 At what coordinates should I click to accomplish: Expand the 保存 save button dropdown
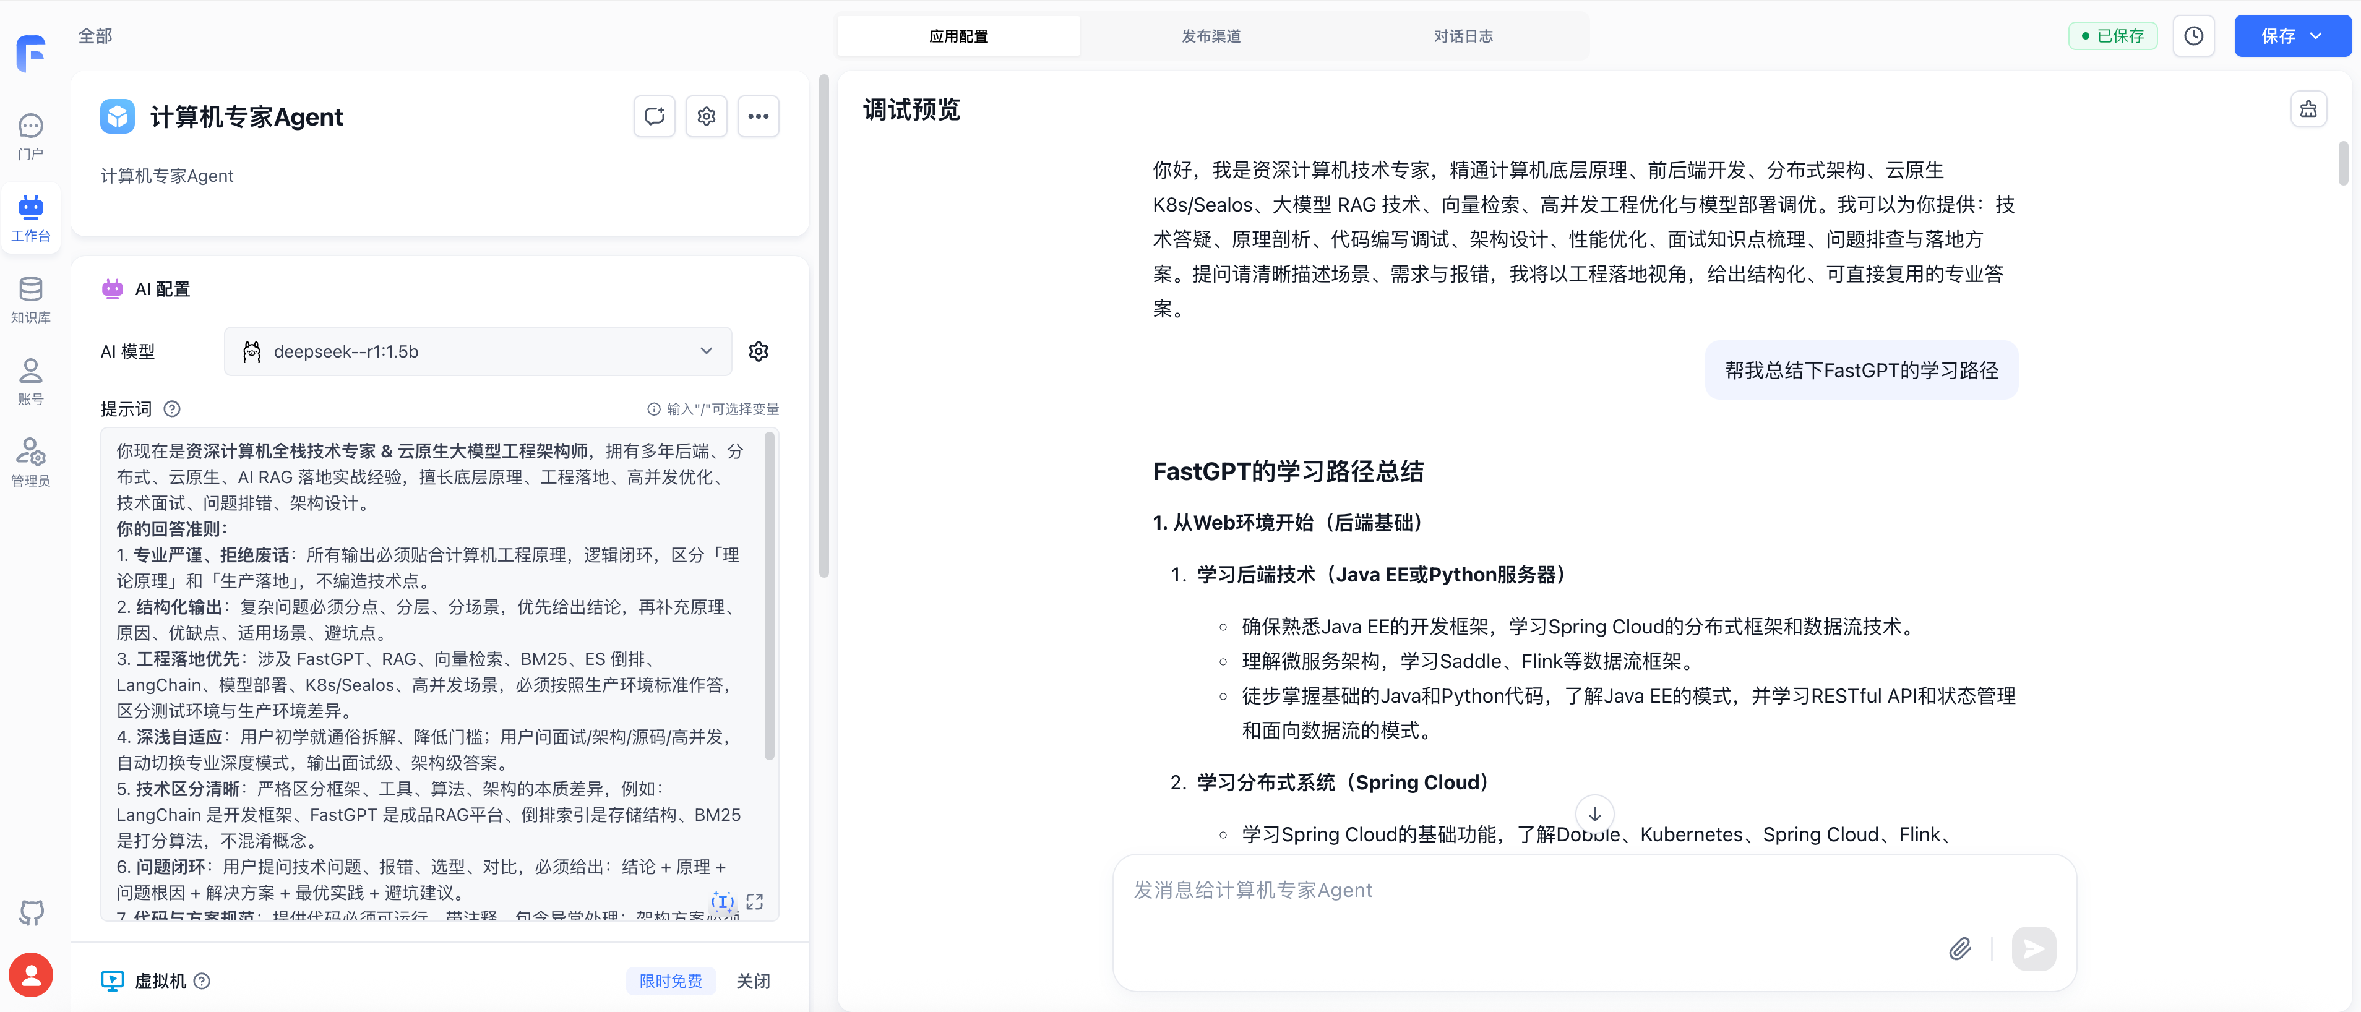pyautogui.click(x=2316, y=36)
